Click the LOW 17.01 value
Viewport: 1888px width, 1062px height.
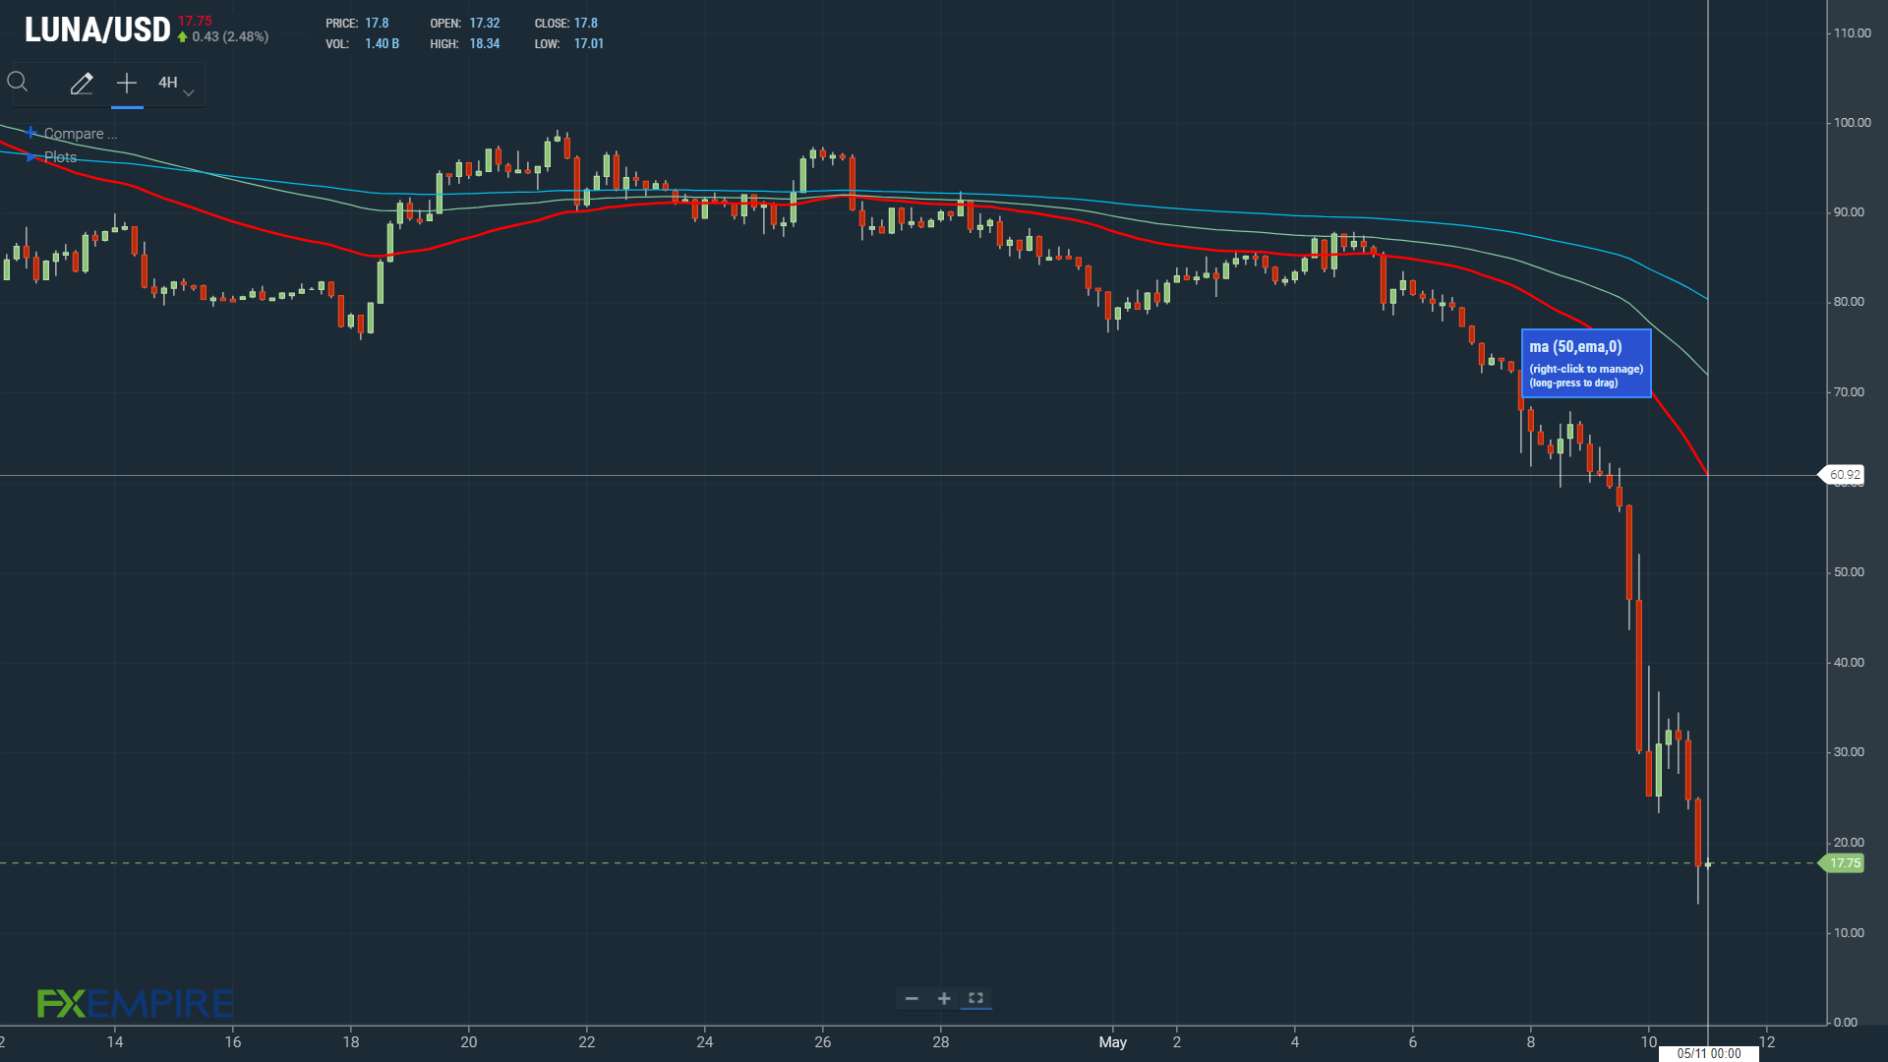(589, 44)
